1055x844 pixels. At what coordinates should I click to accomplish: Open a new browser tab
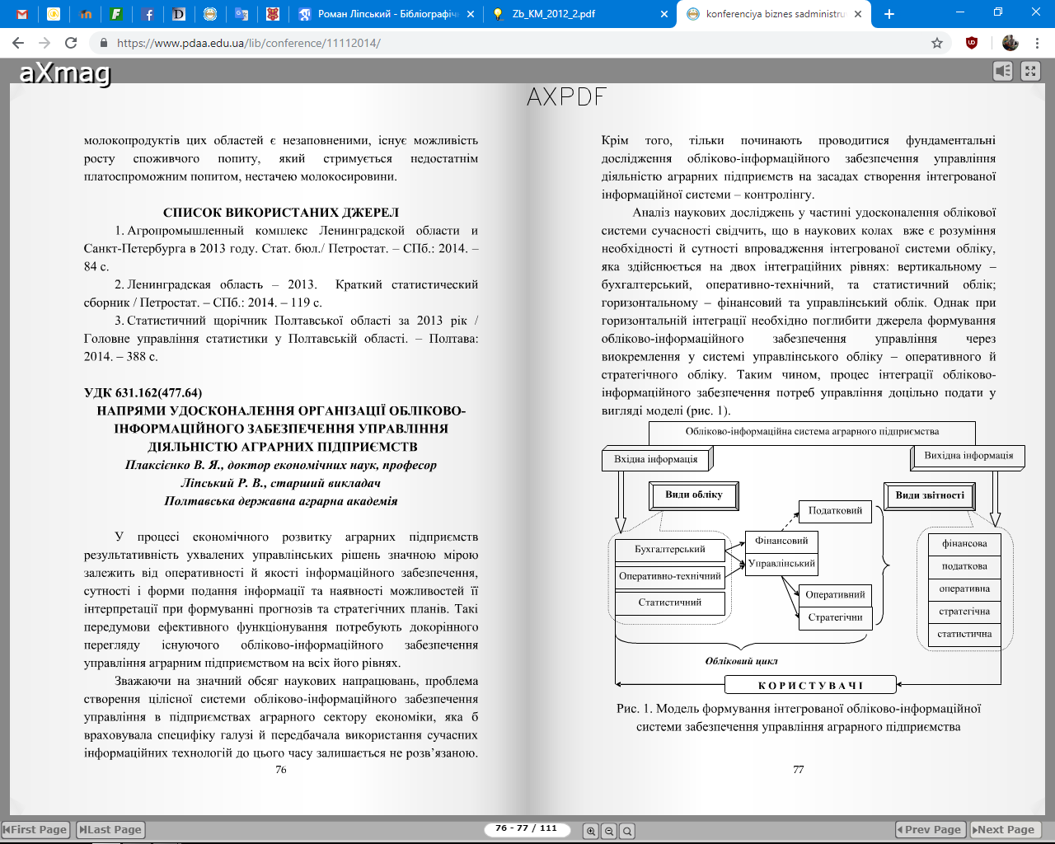coord(889,14)
